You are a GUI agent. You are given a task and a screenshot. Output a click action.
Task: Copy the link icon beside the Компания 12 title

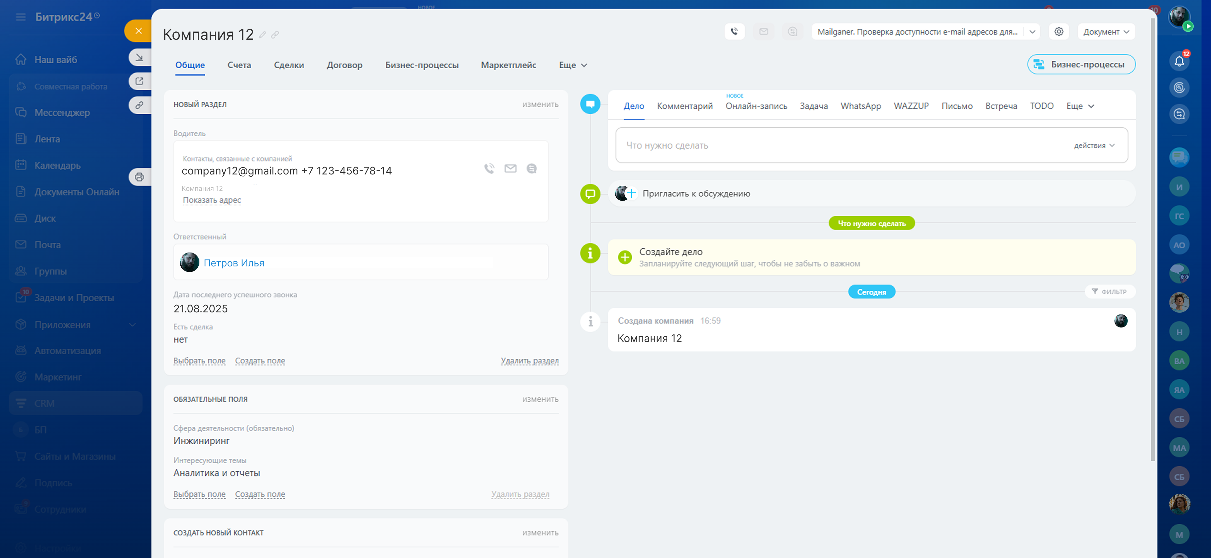click(x=275, y=35)
